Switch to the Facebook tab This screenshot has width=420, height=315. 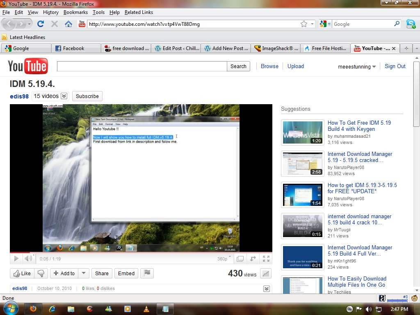[76, 48]
